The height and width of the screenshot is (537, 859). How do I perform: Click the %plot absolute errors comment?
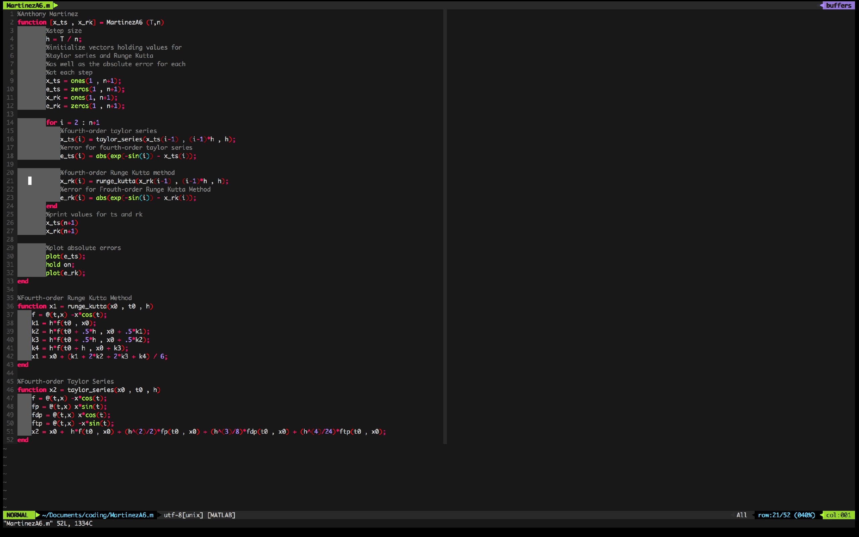tap(84, 248)
